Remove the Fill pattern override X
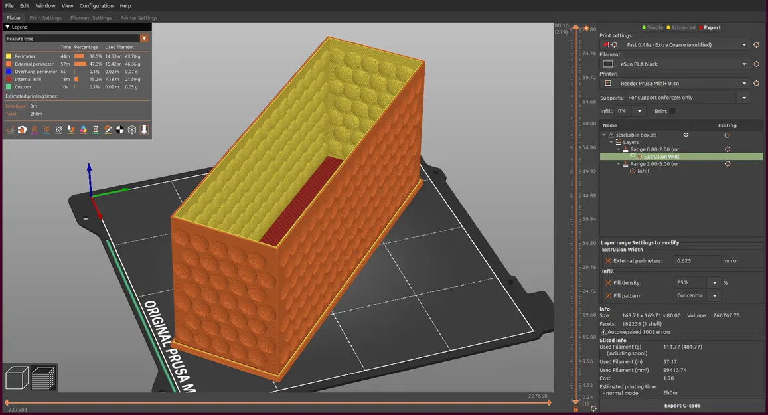The height and width of the screenshot is (415, 768). point(608,296)
